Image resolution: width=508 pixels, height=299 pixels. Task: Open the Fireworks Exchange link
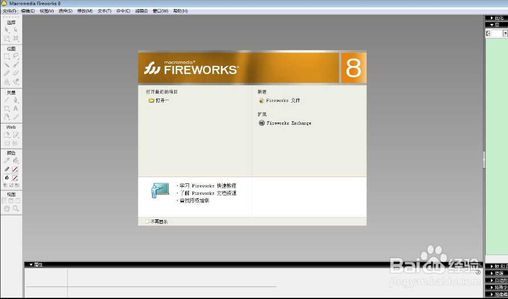point(285,123)
